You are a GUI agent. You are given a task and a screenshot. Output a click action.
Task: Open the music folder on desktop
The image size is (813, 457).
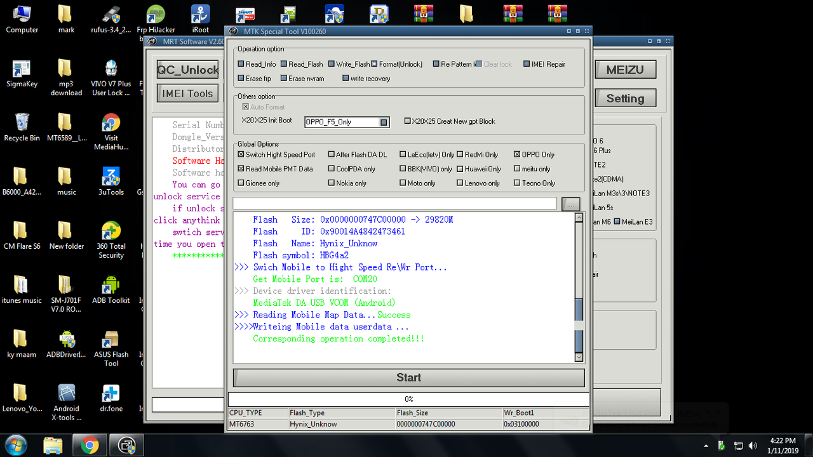point(66,182)
